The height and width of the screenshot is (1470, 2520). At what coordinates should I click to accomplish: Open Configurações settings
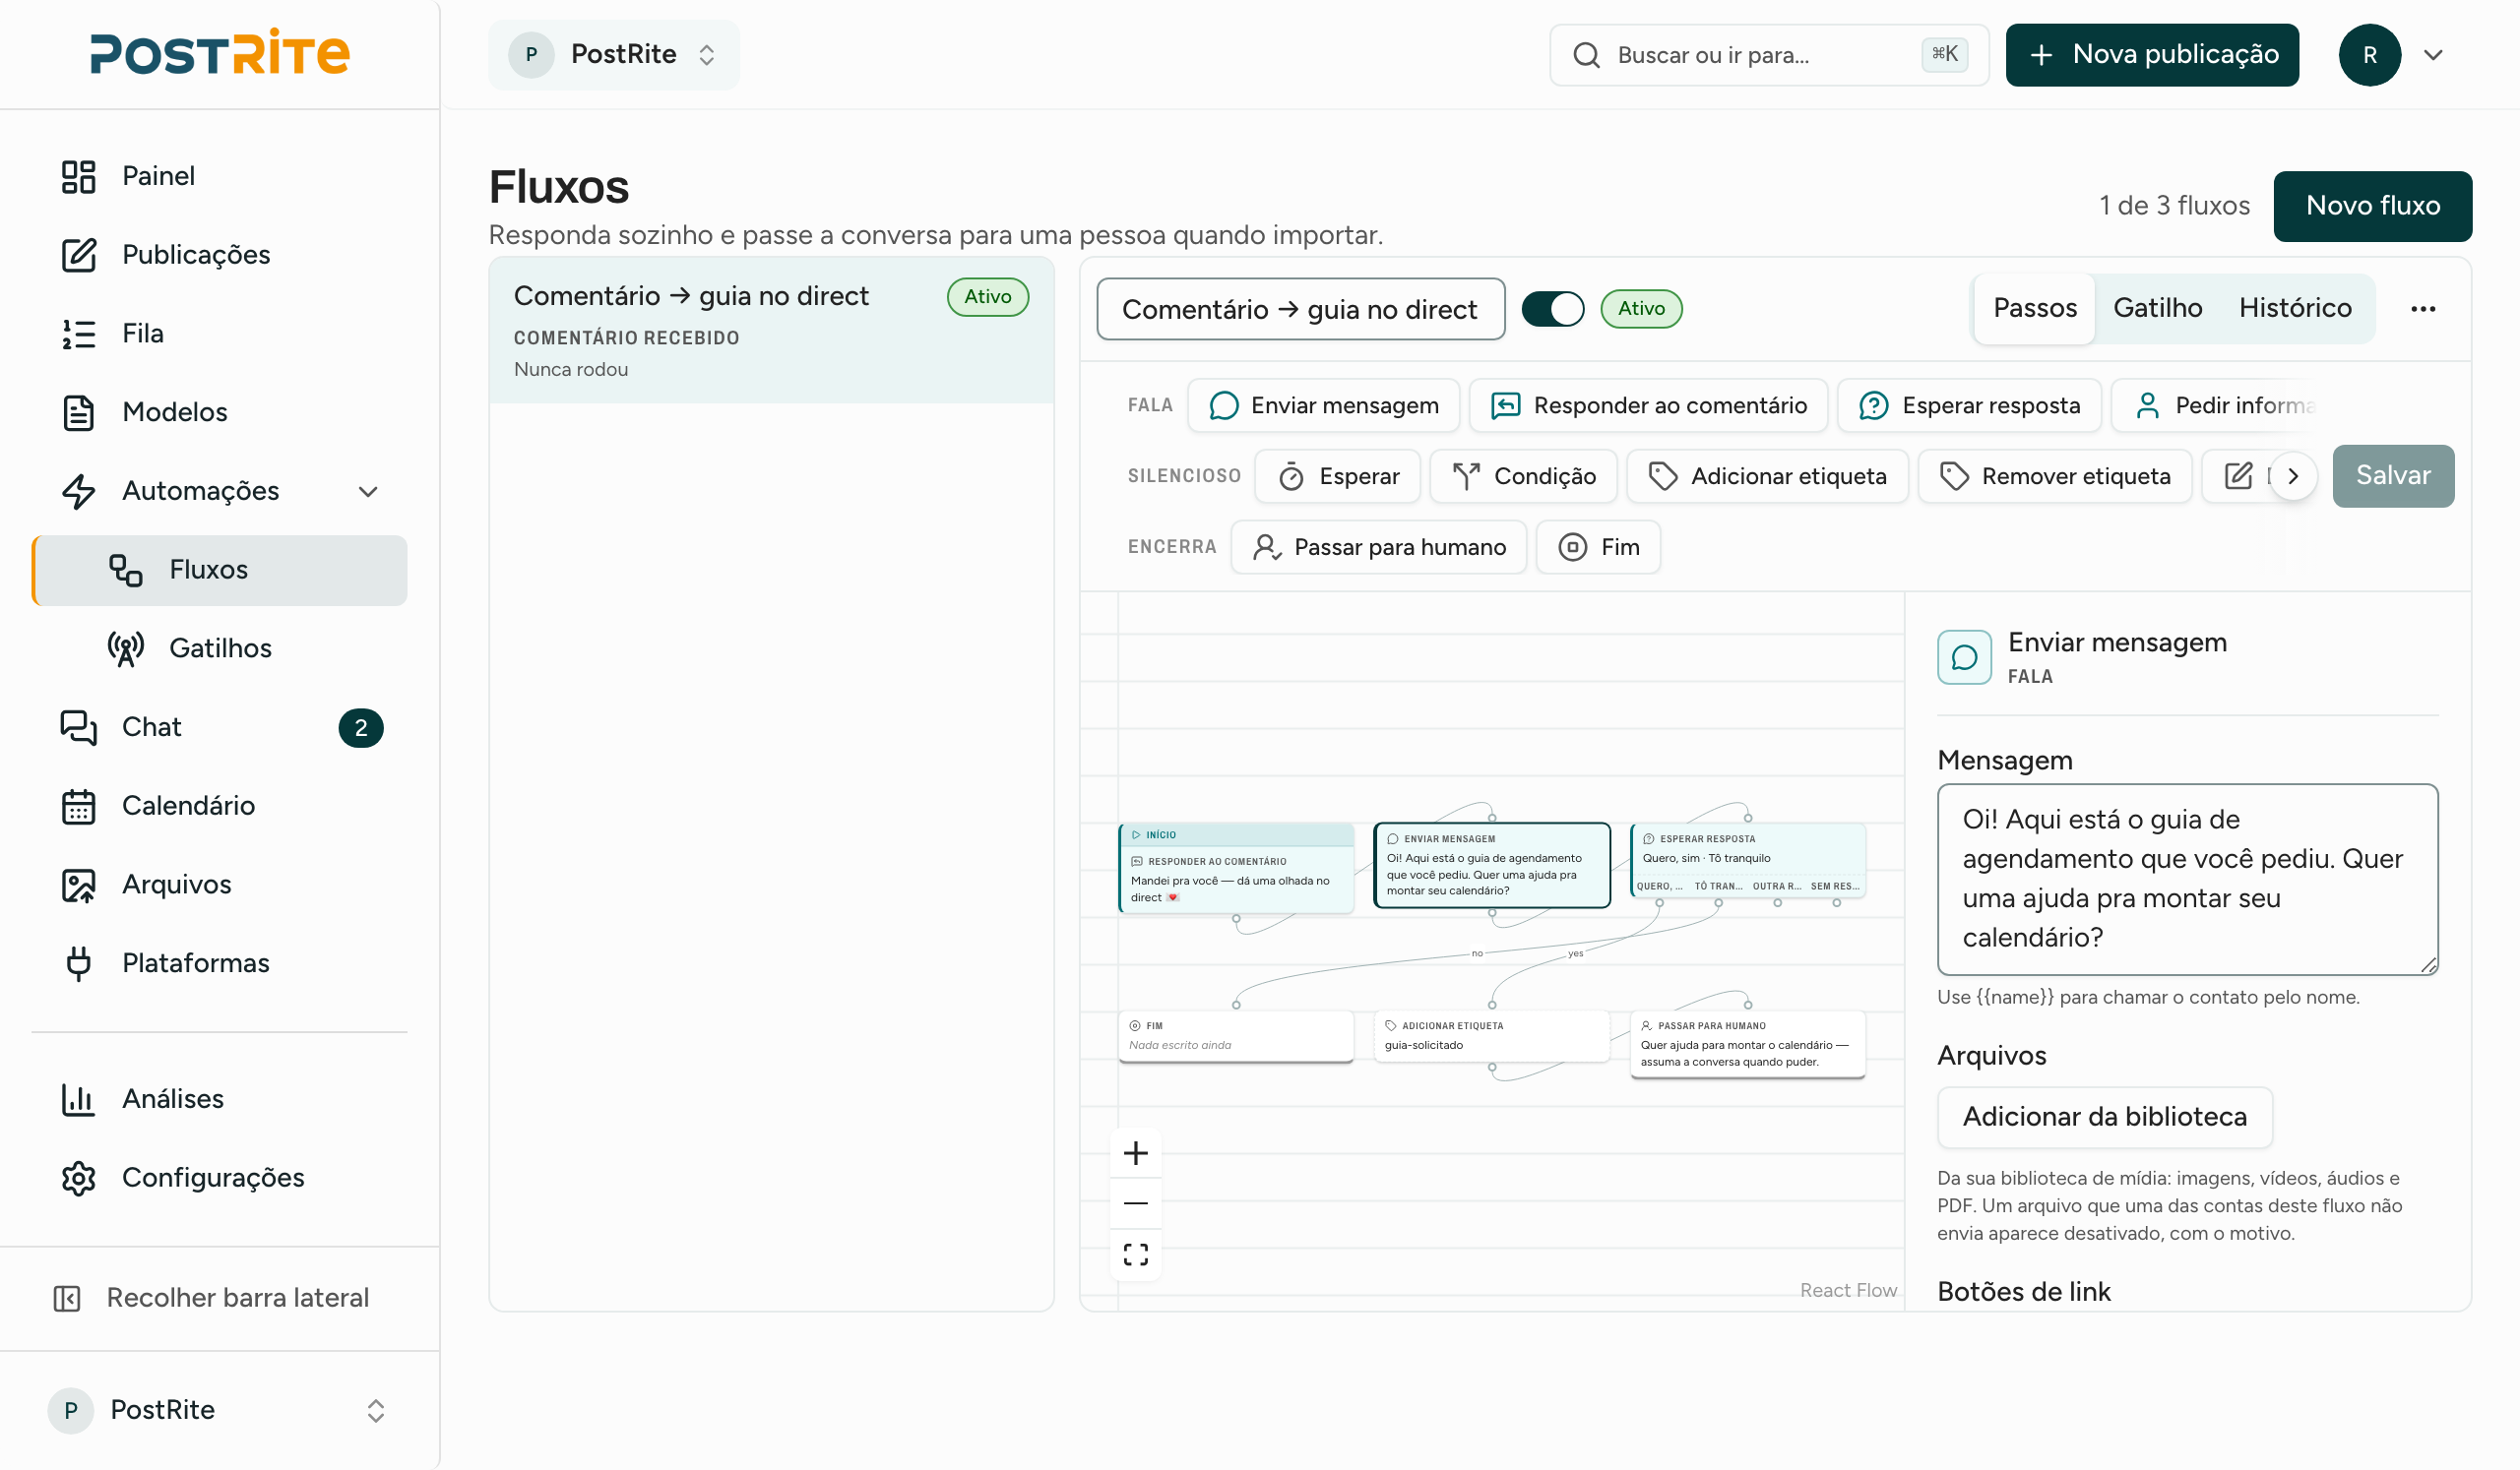[219, 1178]
